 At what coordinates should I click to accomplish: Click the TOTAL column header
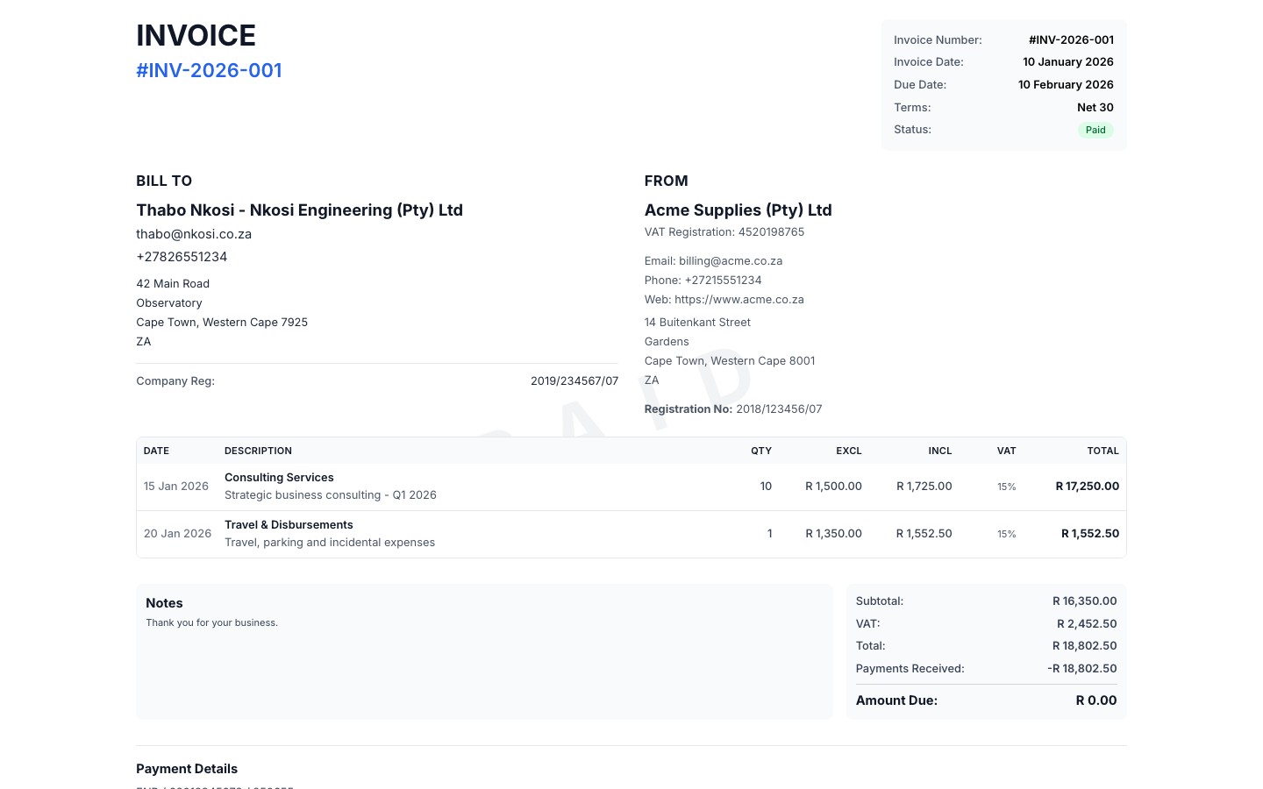tap(1102, 451)
